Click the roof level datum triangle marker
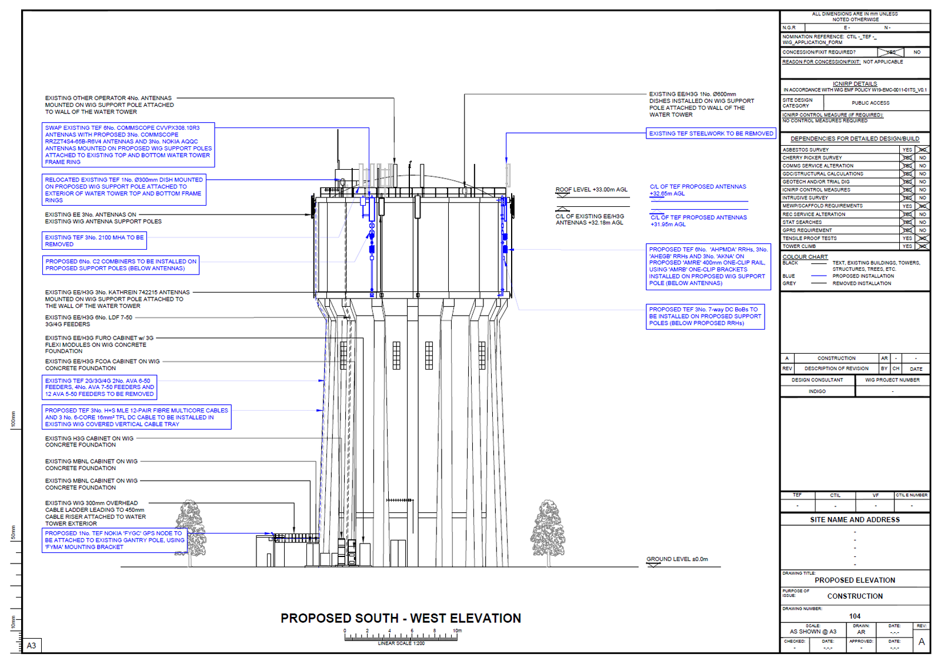The height and width of the screenshot is (661, 941). coord(563,194)
